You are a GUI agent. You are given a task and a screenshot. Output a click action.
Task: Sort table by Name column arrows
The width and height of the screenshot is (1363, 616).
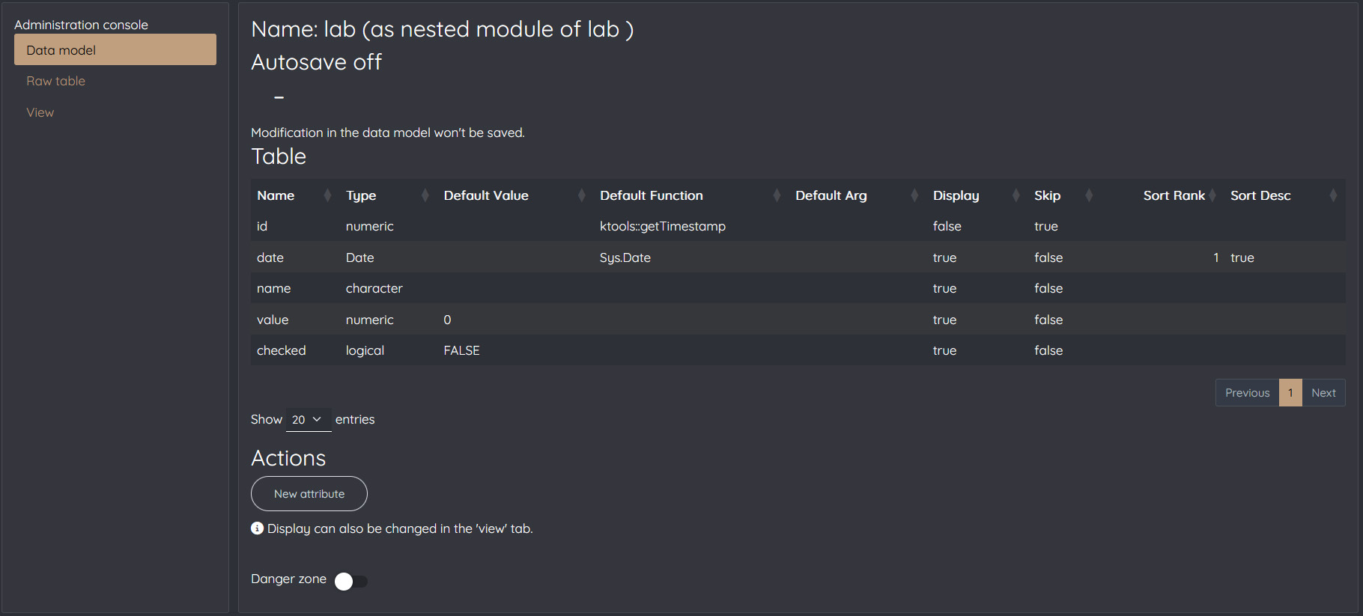[327, 195]
